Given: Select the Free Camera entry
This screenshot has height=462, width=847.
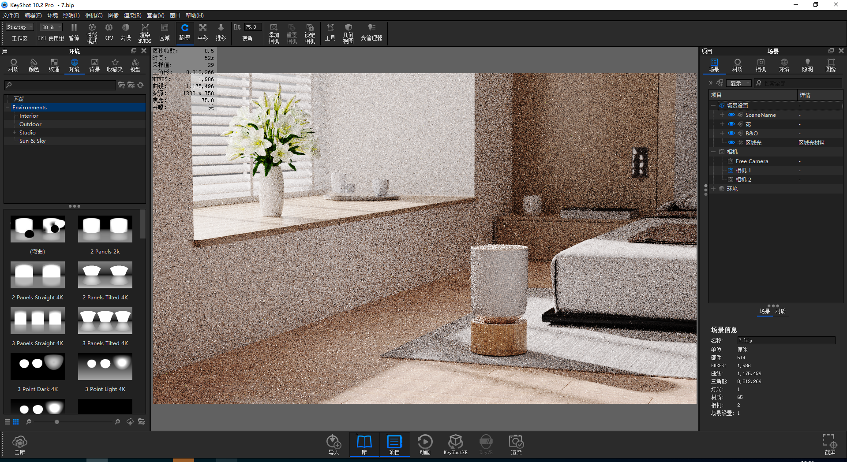Looking at the screenshot, I should [752, 161].
